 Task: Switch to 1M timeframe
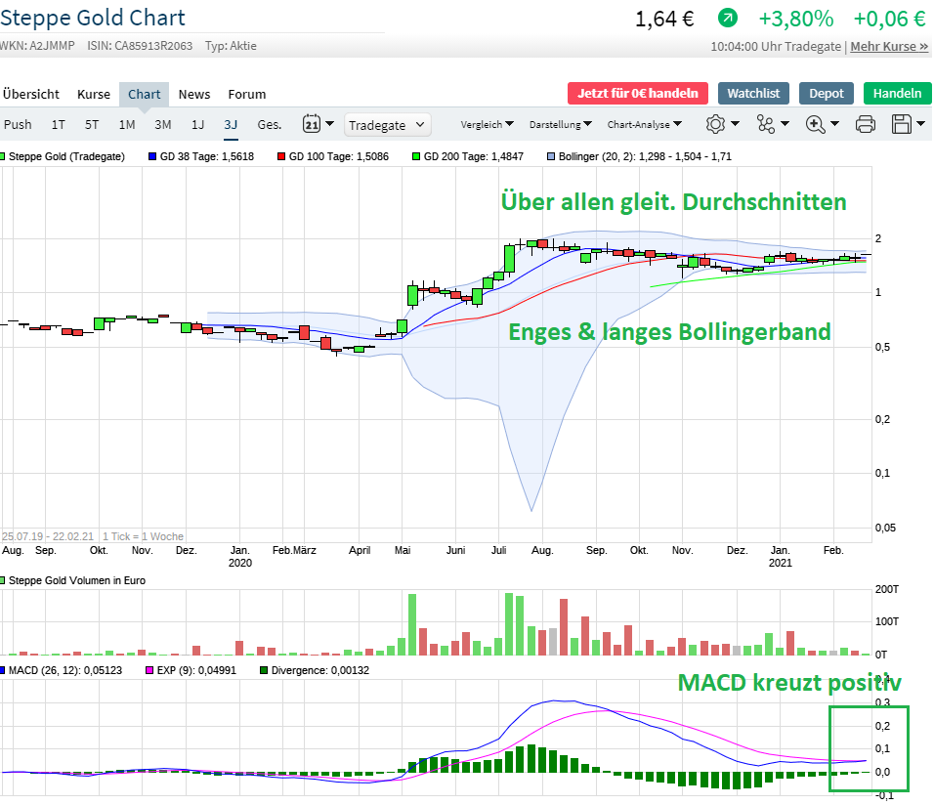coord(128,124)
